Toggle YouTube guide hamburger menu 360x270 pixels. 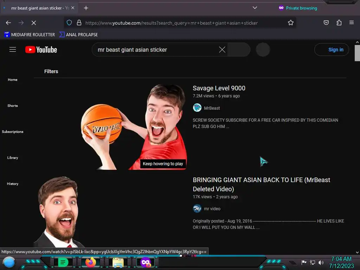[x=13, y=49]
